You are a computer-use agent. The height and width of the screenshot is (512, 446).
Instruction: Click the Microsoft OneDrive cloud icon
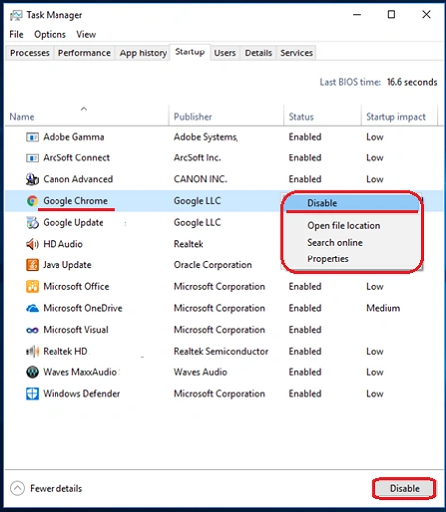[32, 308]
